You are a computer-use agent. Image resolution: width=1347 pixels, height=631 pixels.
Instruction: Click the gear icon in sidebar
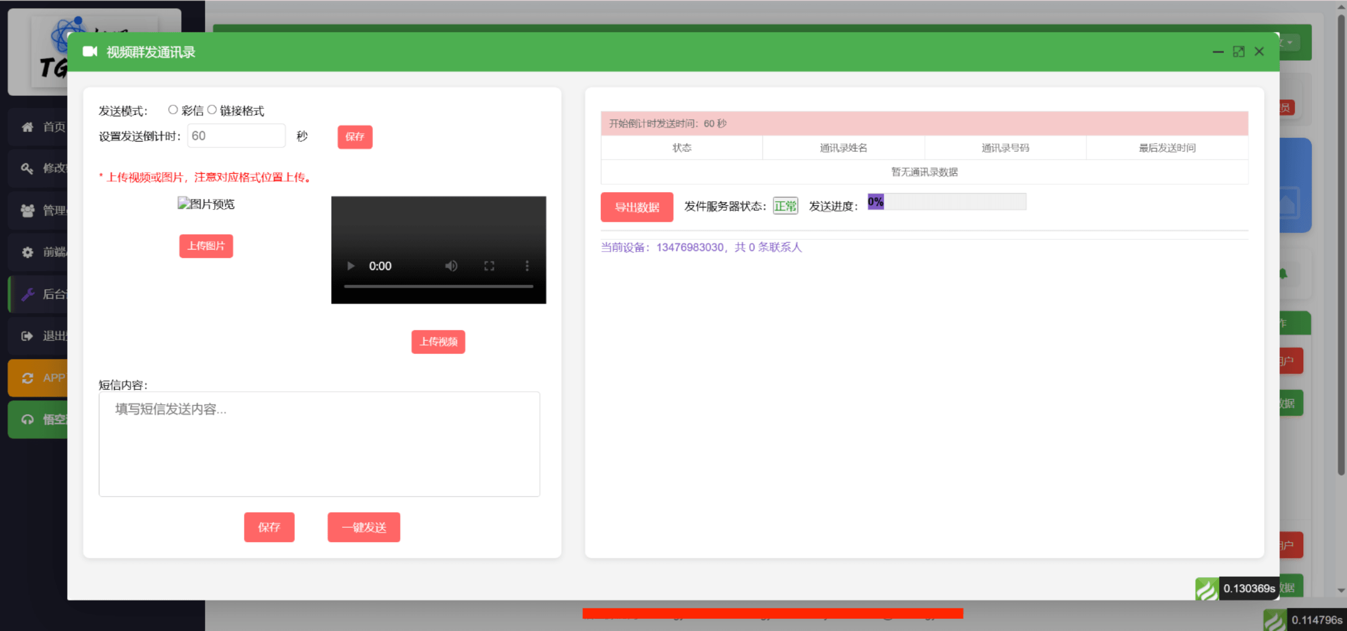[x=27, y=252]
